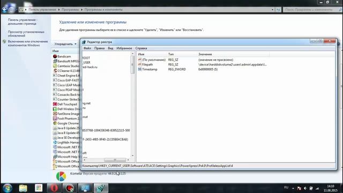Select the Cossacks Back to War icon
Viewport: 343px width, 193px height.
55,95
